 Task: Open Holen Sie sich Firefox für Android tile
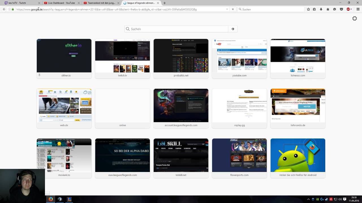(298, 158)
